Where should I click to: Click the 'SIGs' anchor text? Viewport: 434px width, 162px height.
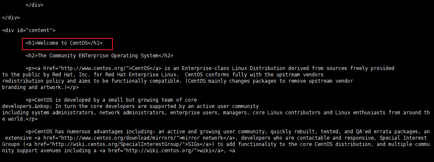(194, 144)
